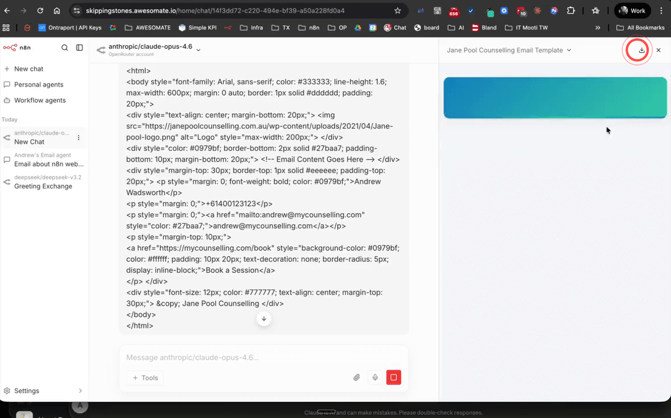
Task: Collapse the sidebar with the panel icon
Action: (79, 48)
